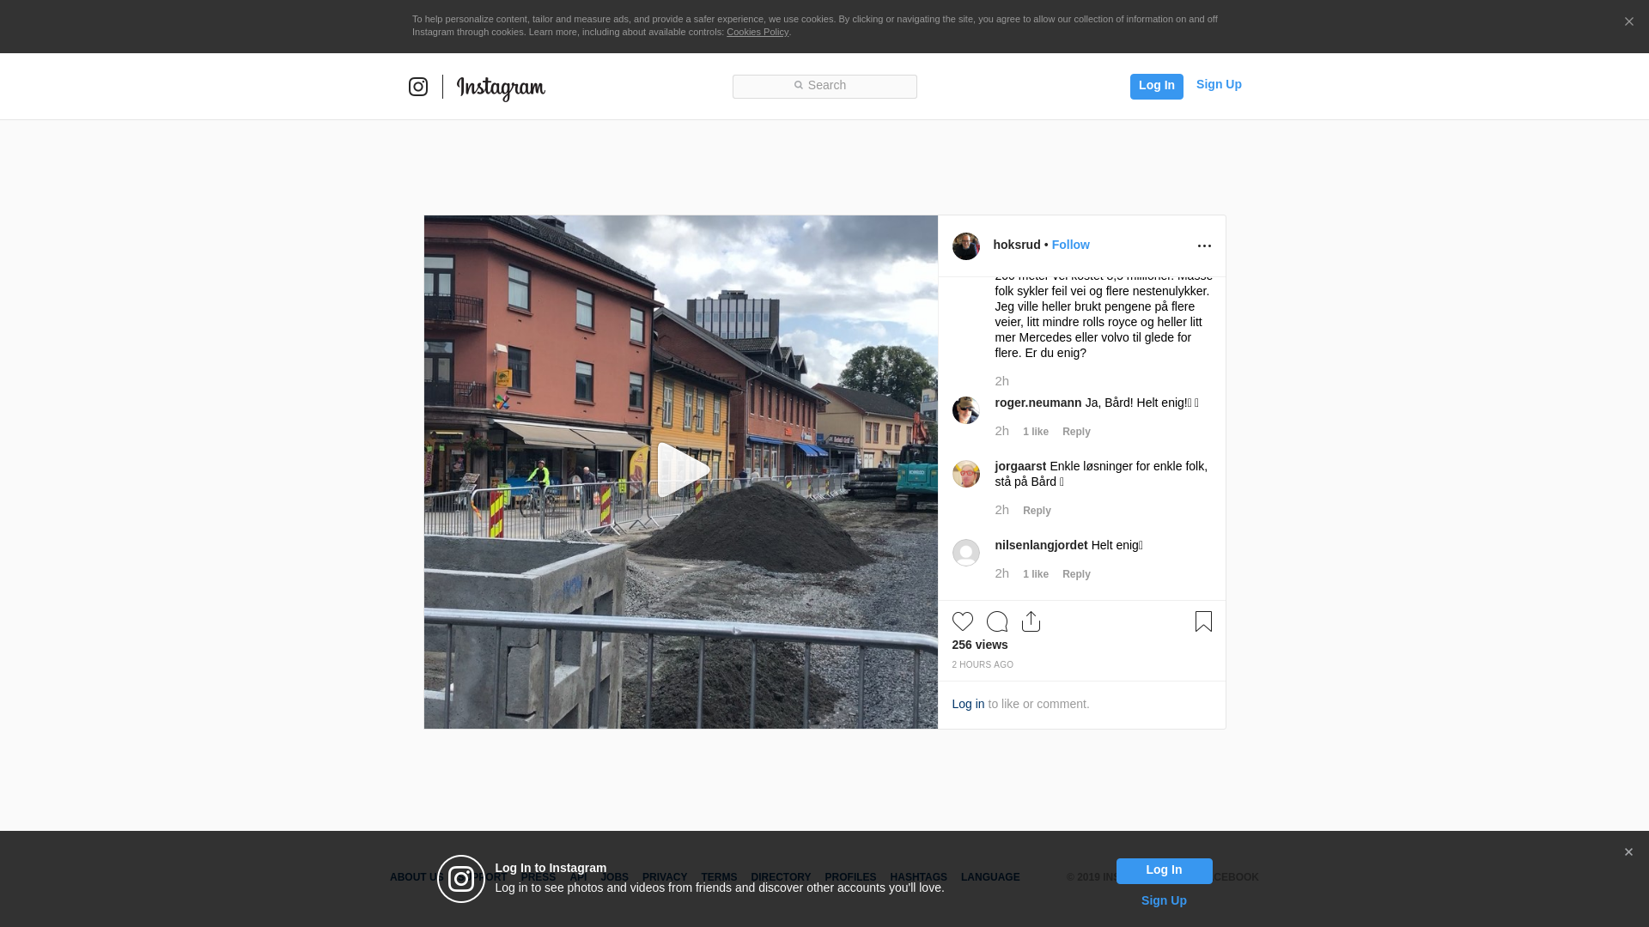Click the Search input field

pos(824,86)
